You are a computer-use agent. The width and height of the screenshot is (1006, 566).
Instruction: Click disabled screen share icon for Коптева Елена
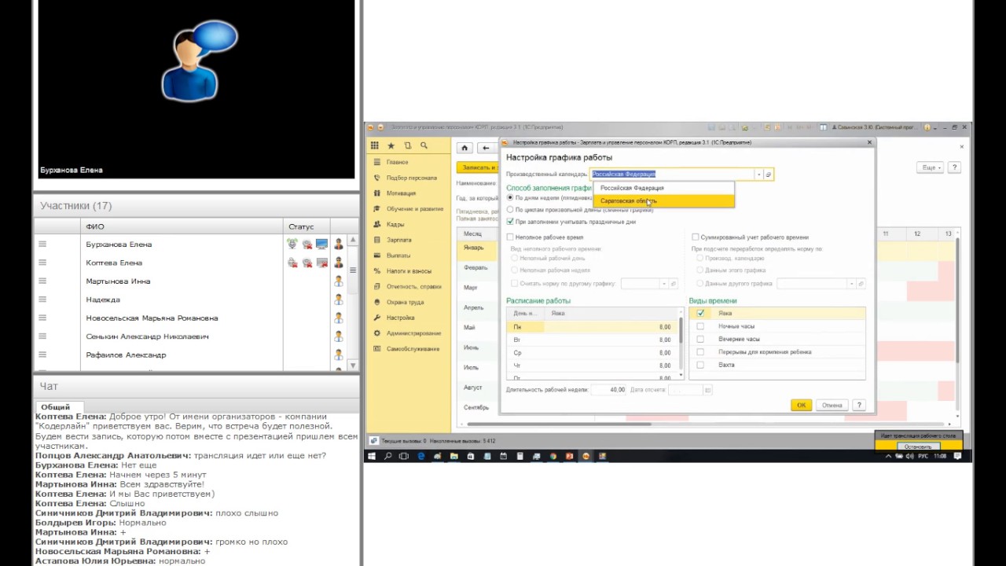pos(321,263)
